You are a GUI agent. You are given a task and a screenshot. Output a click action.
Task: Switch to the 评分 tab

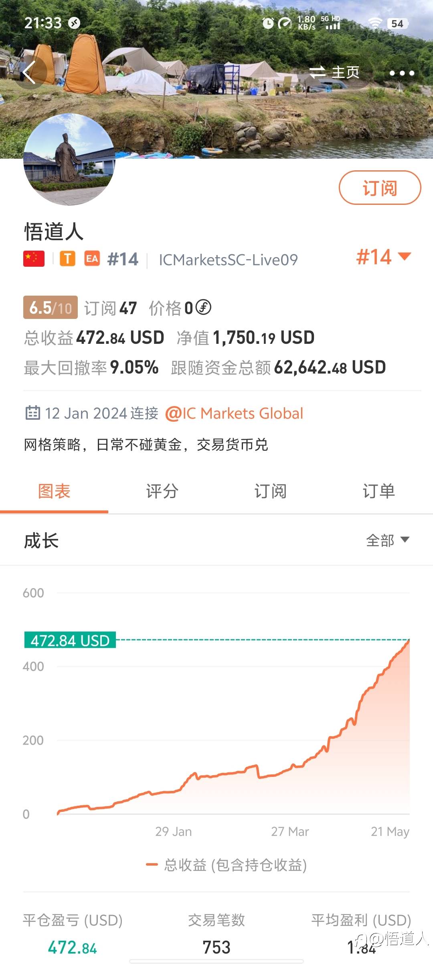pos(162,491)
